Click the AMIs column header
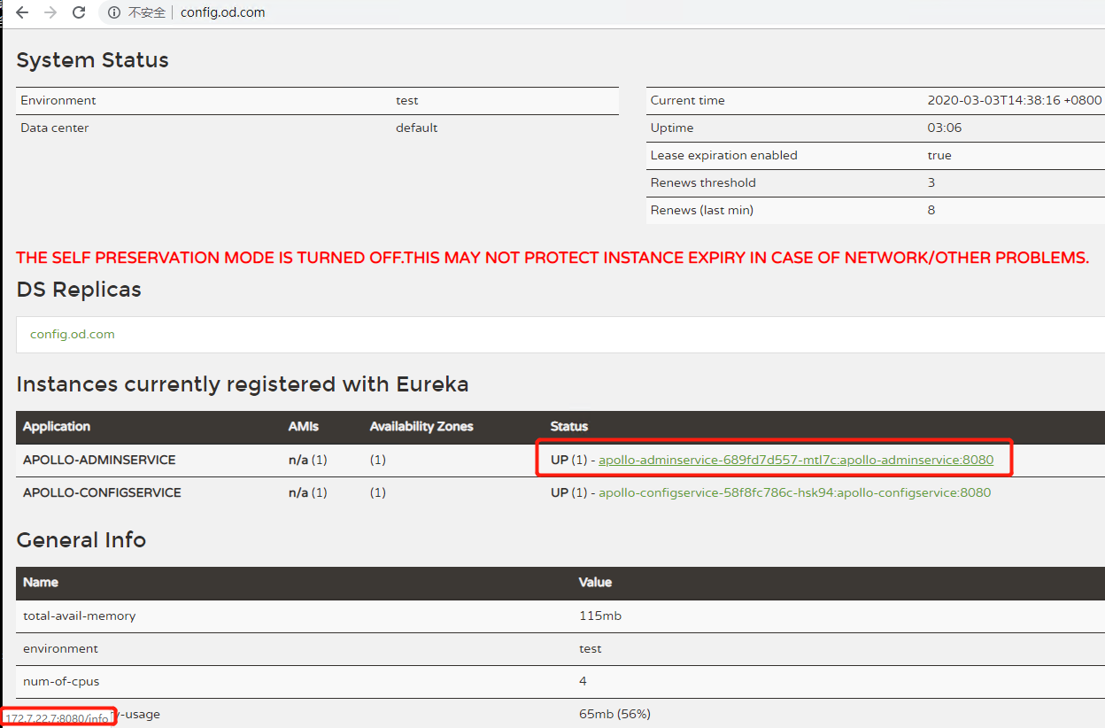The height and width of the screenshot is (728, 1105). pyautogui.click(x=303, y=426)
